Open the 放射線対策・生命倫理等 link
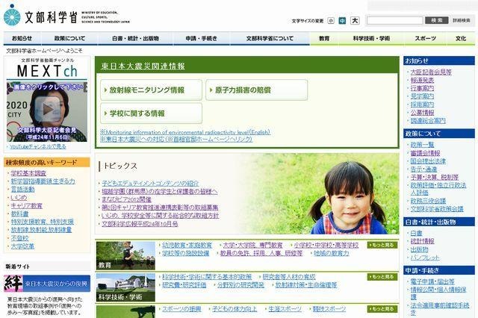Viewport: 478px width, 318px height. 306,285
